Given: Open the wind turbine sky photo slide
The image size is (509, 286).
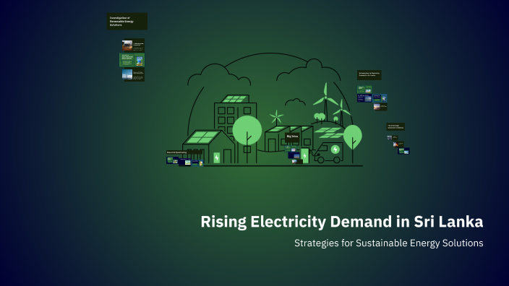Looking at the screenshot, I should 133,75.
